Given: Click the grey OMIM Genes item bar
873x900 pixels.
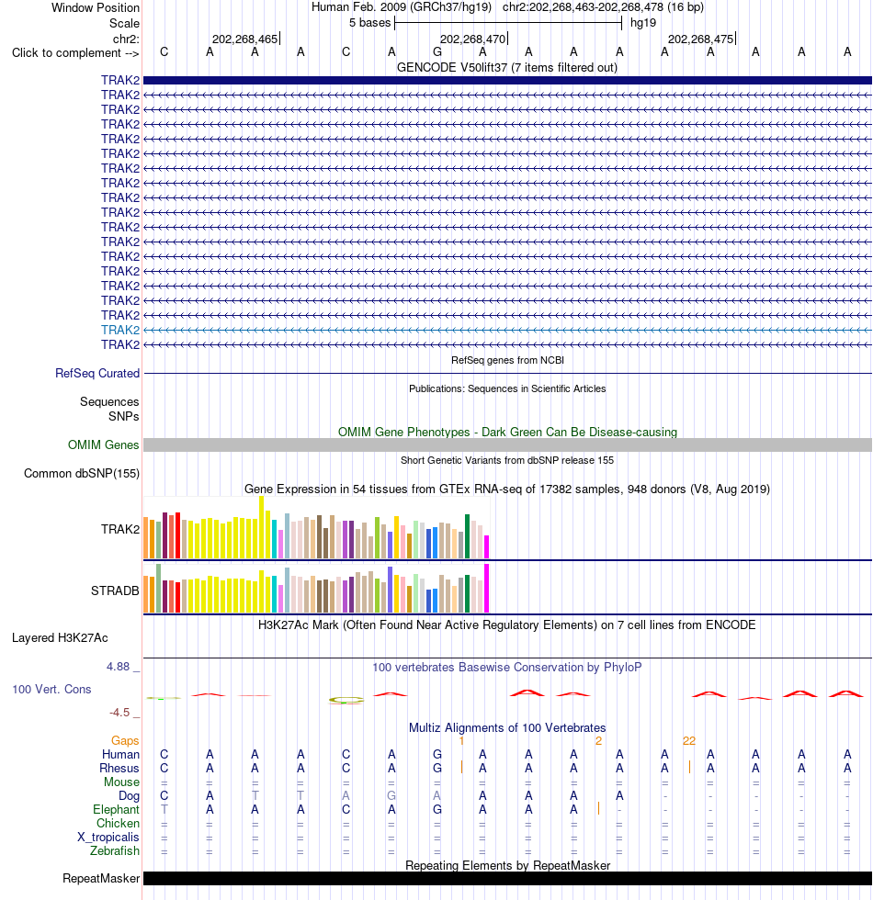Looking at the screenshot, I should point(507,444).
